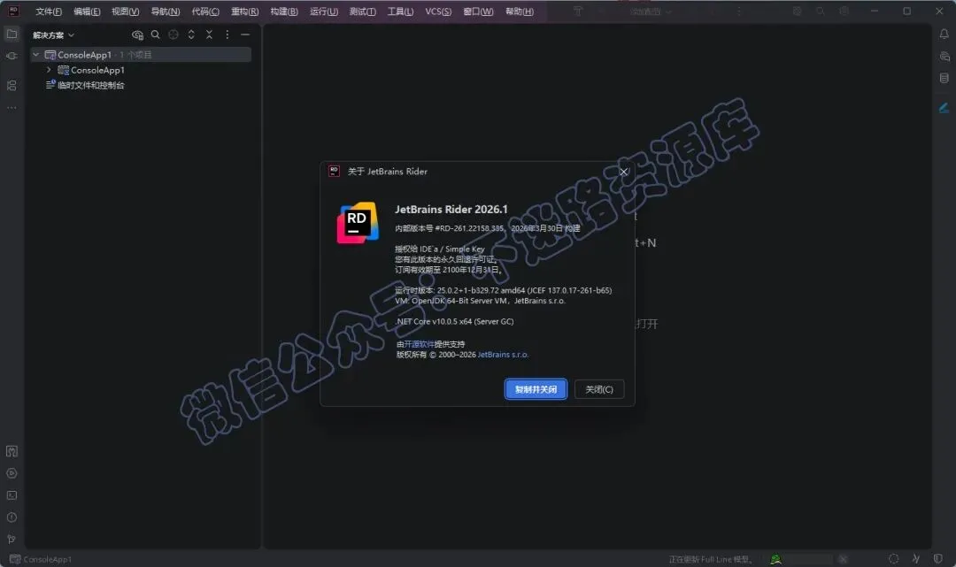The height and width of the screenshot is (567, 956).
Task: Collapse all nodes in solution tree
Action: click(x=209, y=34)
